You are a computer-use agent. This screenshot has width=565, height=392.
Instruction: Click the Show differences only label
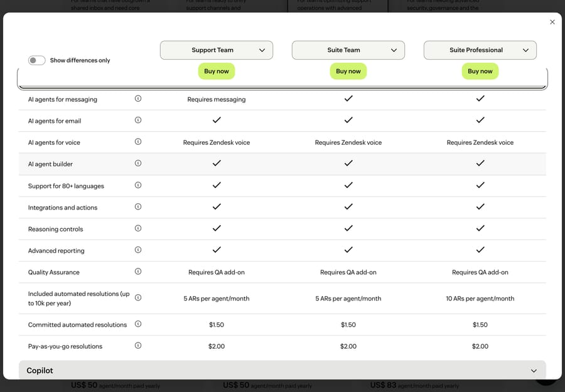pos(80,60)
